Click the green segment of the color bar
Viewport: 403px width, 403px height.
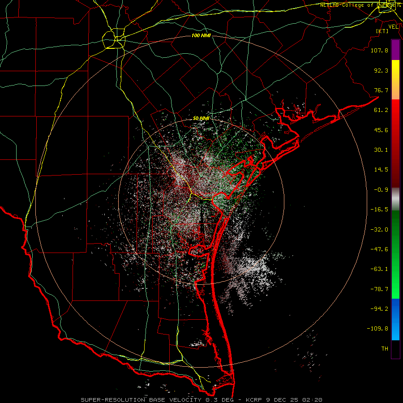click(x=395, y=254)
